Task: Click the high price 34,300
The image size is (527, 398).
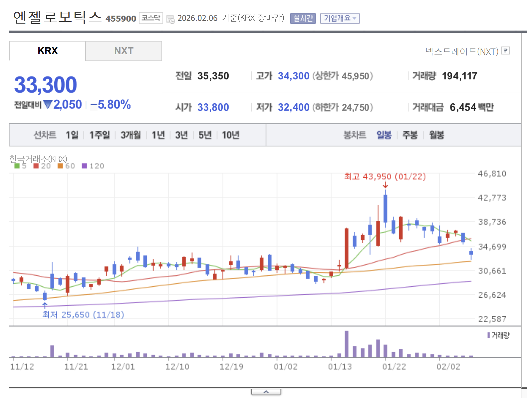Action: (x=294, y=76)
